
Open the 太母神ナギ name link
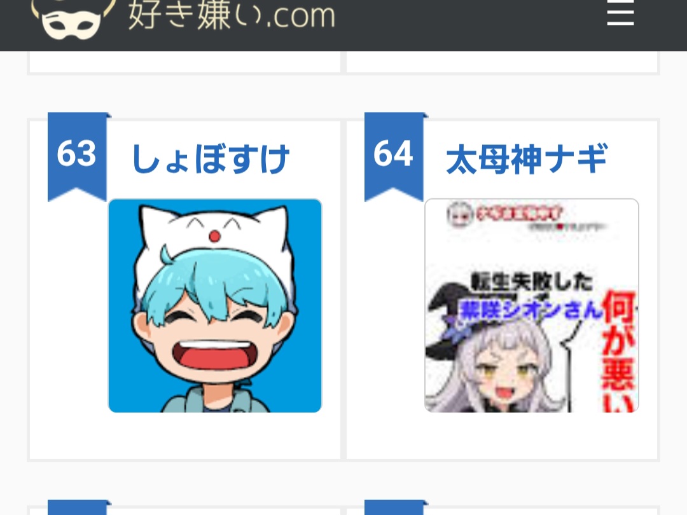[527, 158]
